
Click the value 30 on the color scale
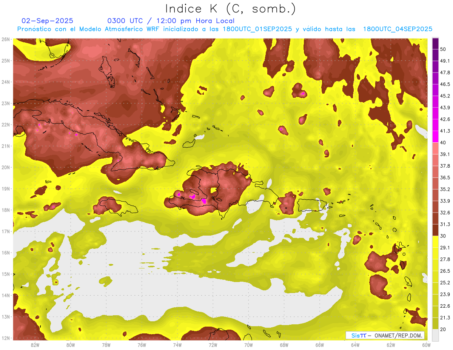(x=444, y=236)
